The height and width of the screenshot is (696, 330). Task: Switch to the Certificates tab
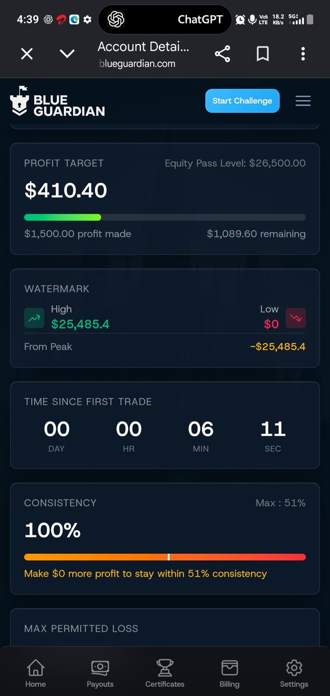(165, 673)
